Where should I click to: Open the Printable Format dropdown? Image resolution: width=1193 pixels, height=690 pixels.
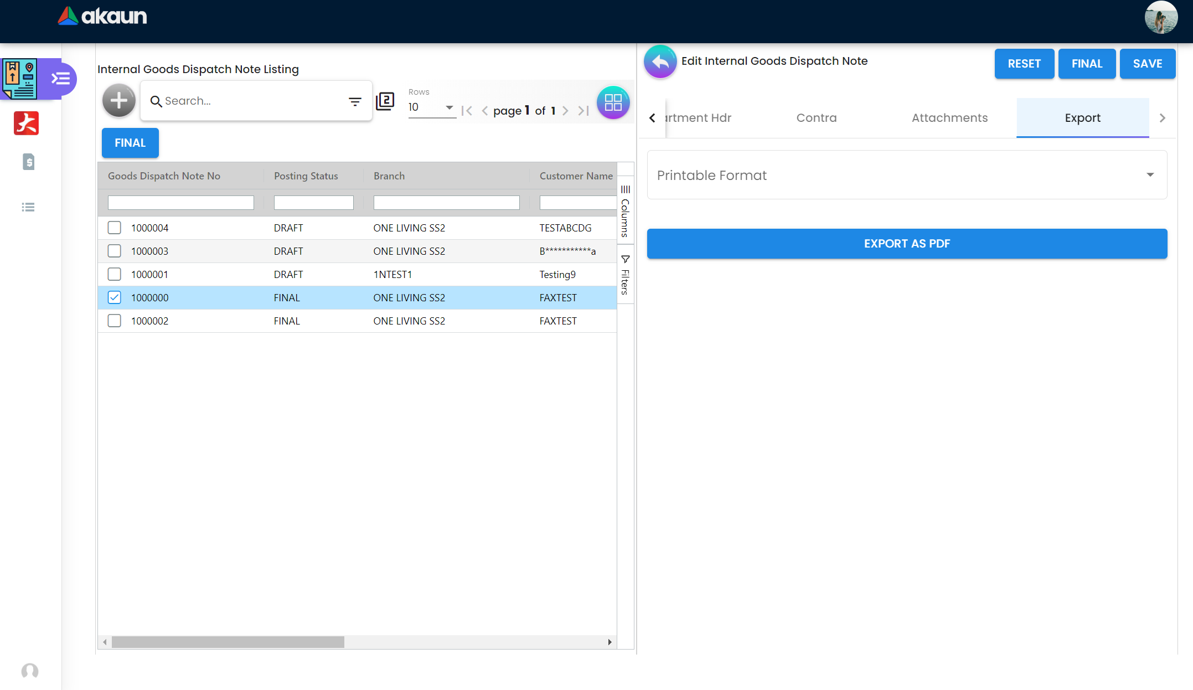click(x=907, y=175)
